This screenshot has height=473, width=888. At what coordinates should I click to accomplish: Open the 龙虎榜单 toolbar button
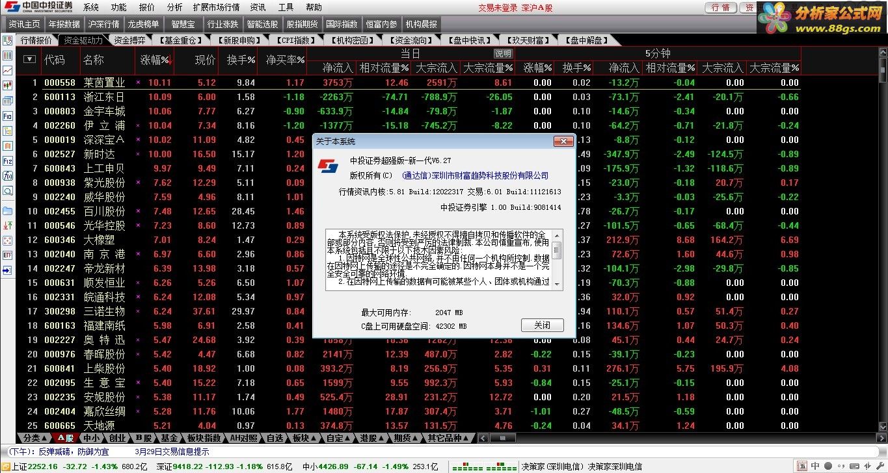point(143,24)
